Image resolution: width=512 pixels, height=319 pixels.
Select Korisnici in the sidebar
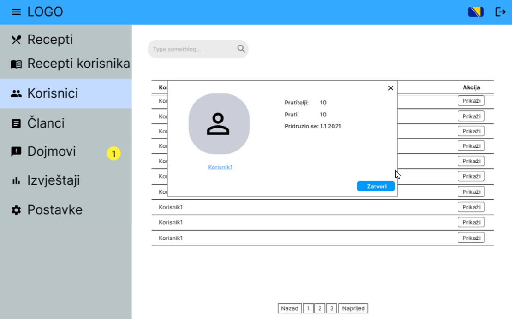[52, 93]
